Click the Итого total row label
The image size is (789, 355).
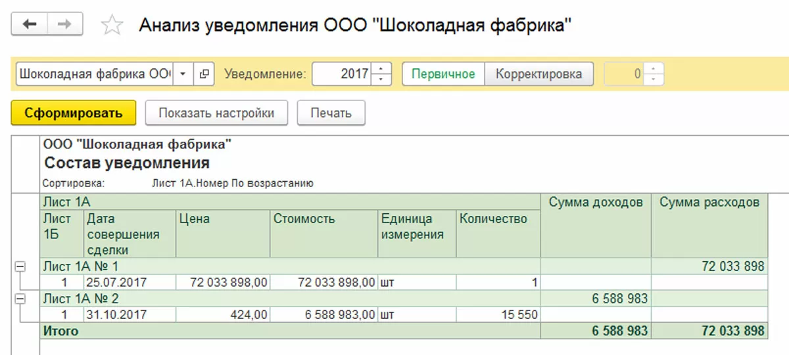pos(60,331)
